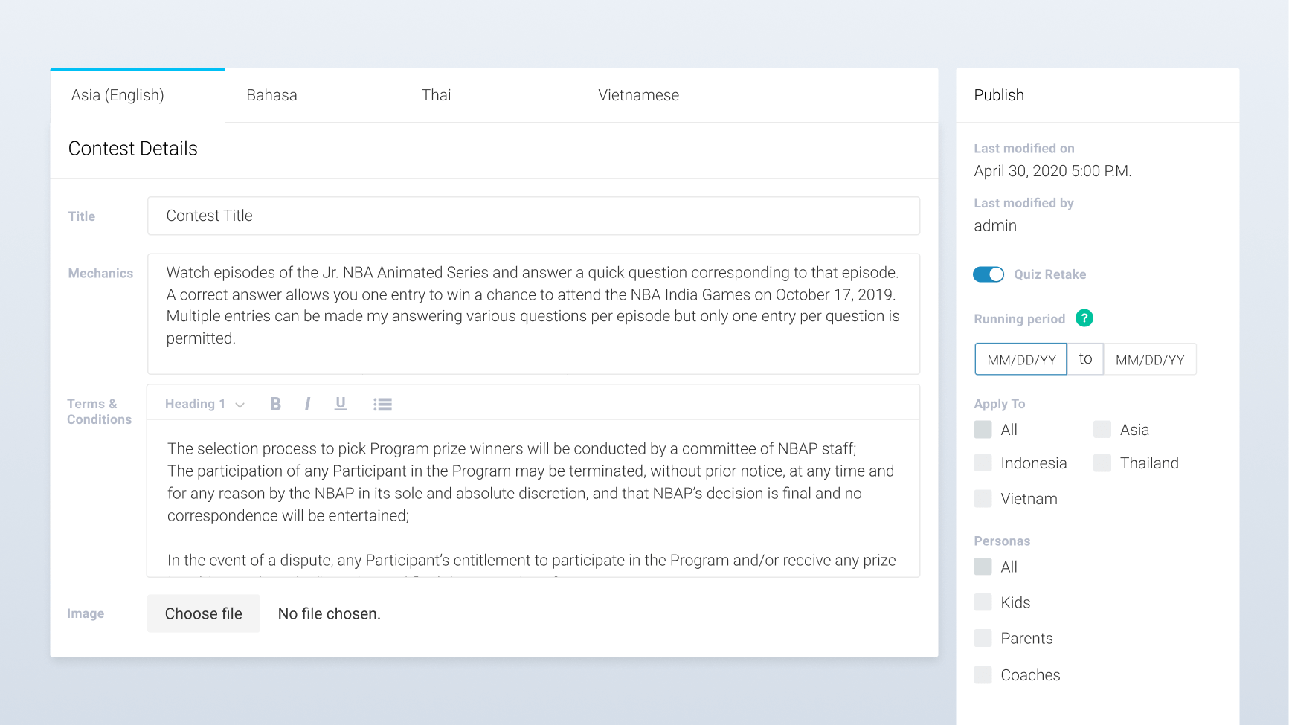The image size is (1289, 725).
Task: Click the running period end date field
Action: tap(1150, 359)
